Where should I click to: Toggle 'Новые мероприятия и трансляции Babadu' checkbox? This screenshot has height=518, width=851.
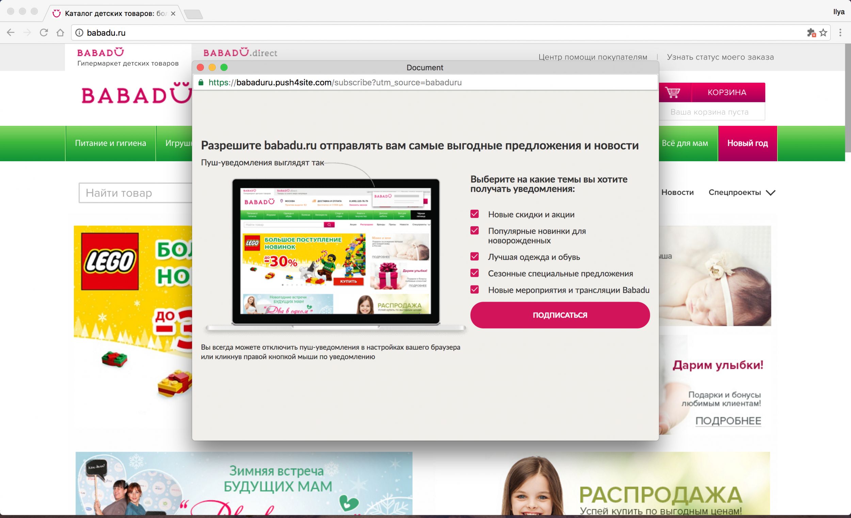tap(475, 289)
